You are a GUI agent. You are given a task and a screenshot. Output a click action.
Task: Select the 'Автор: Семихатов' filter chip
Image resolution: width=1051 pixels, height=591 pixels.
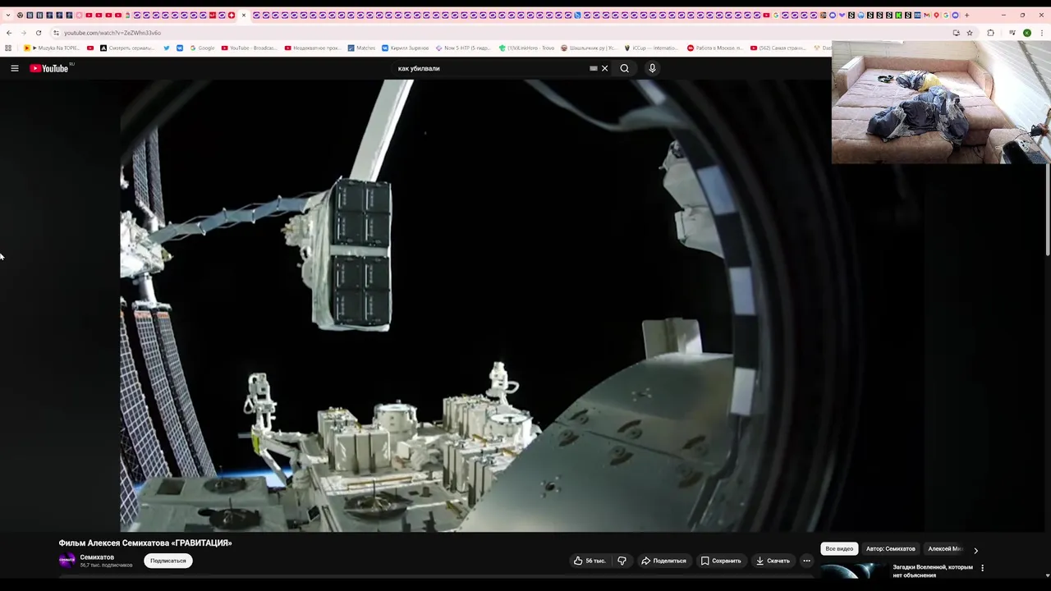[890, 548]
